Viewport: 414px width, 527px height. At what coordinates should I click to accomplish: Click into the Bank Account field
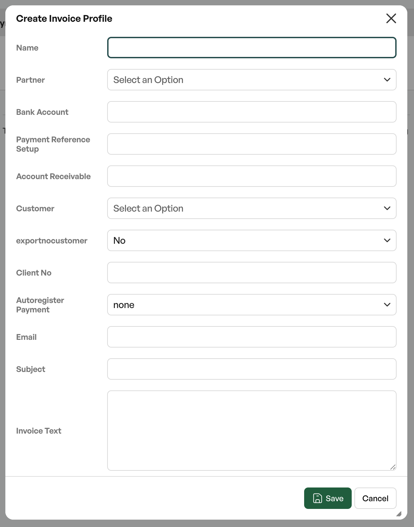point(252,112)
